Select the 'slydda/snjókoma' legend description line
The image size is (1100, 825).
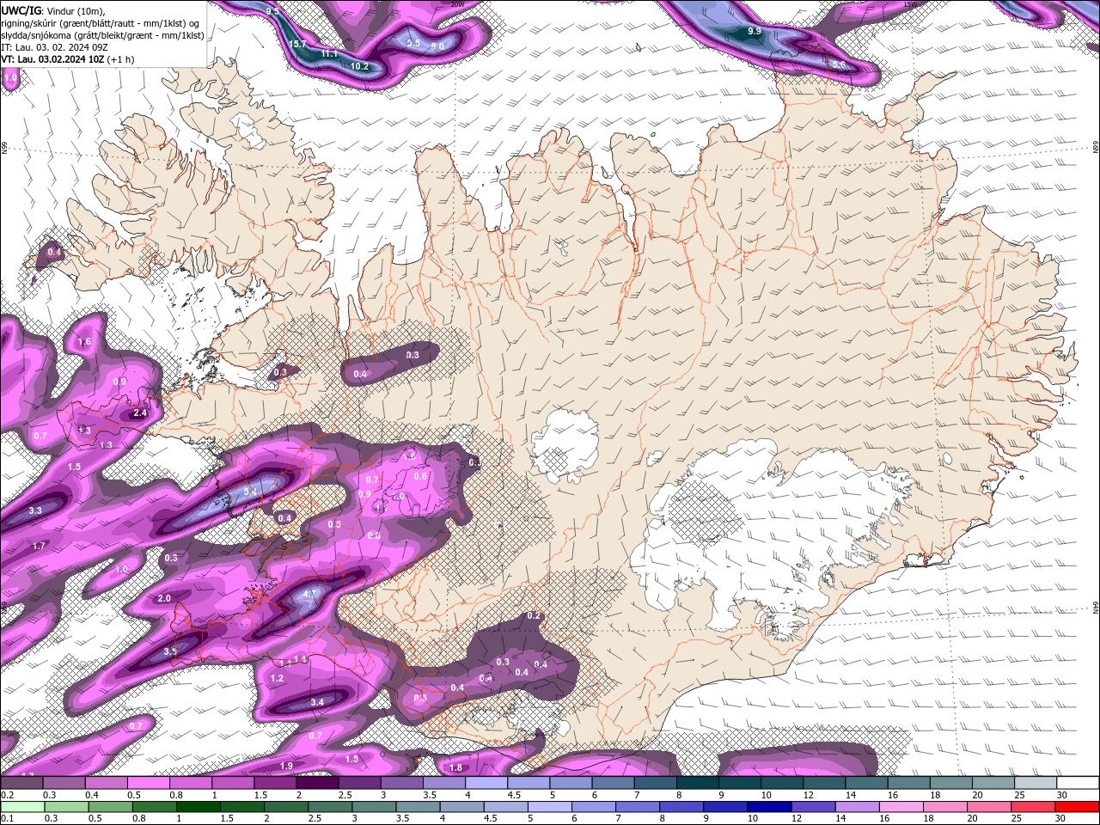(102, 35)
